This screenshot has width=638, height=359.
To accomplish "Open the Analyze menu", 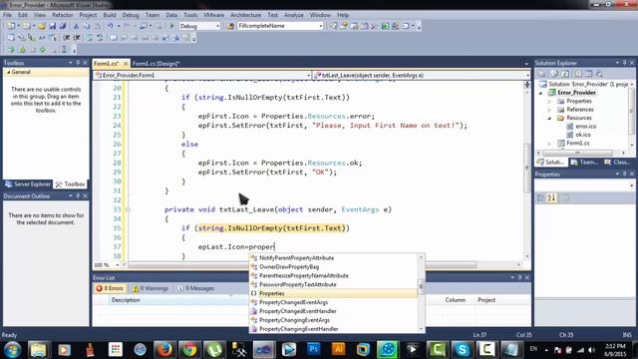I will (294, 15).
